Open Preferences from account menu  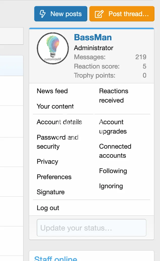coord(54,177)
